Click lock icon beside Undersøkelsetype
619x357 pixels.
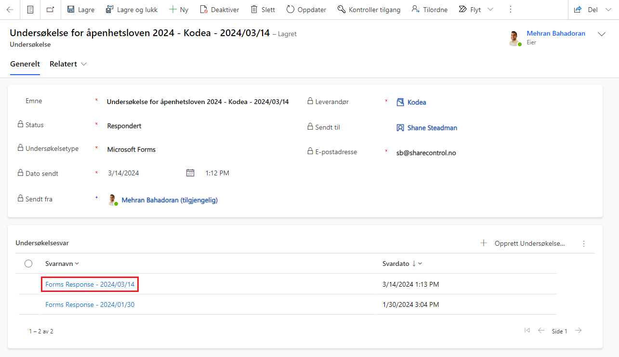pos(21,148)
